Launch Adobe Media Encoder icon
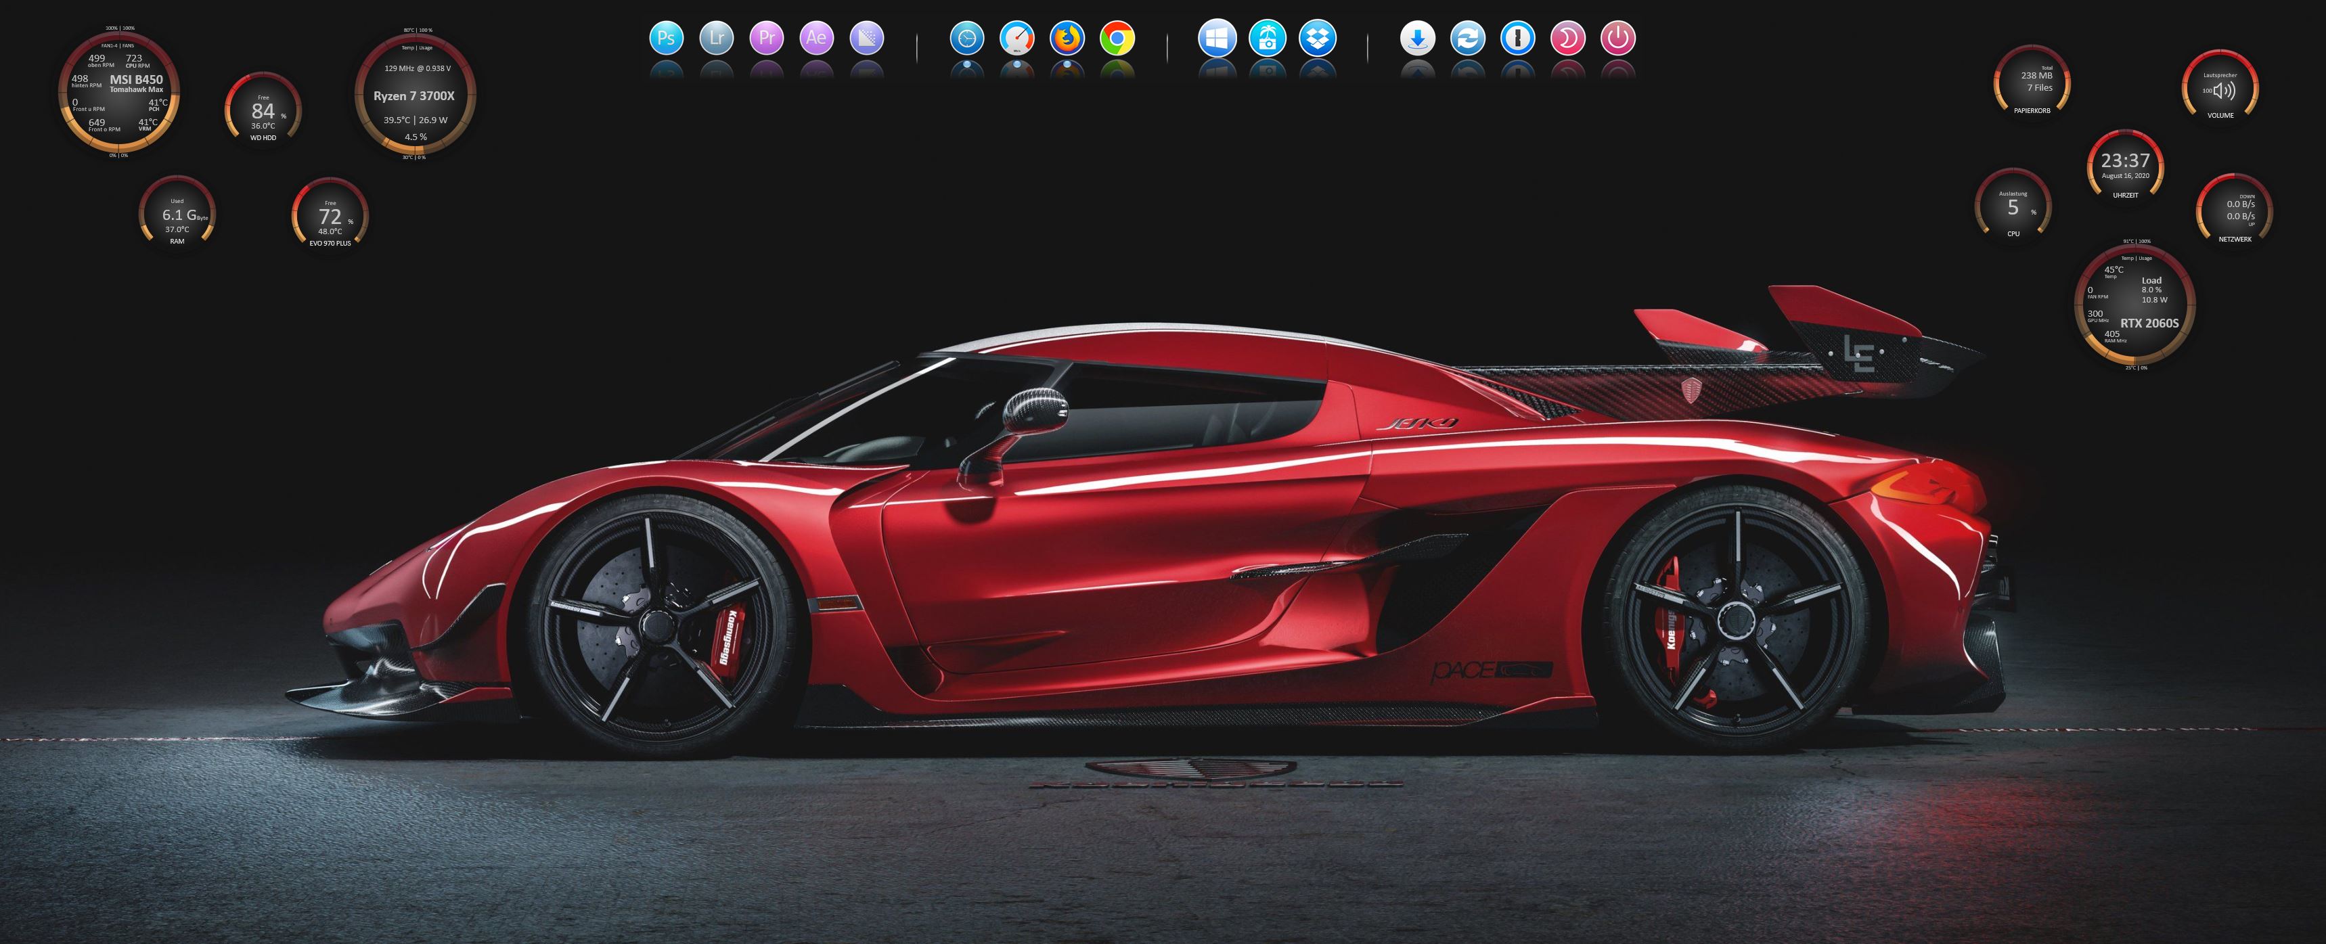This screenshot has width=2326, height=944. tap(867, 37)
